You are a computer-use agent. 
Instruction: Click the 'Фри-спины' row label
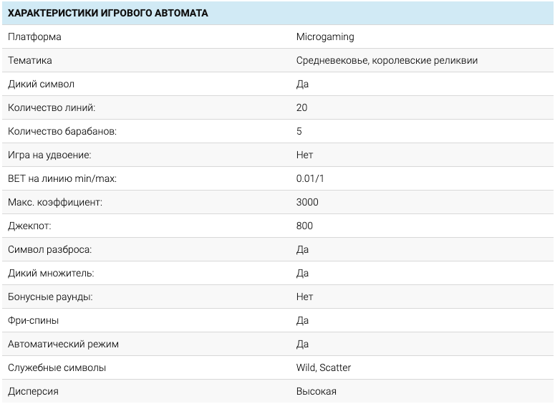pos(33,320)
